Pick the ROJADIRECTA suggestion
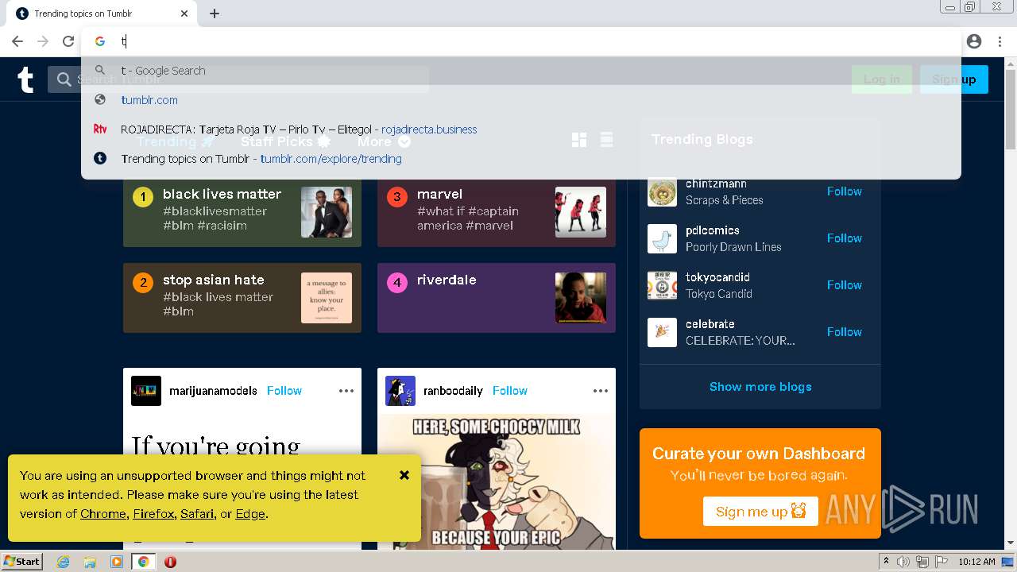Viewport: 1017px width, 572px height. 521,129
